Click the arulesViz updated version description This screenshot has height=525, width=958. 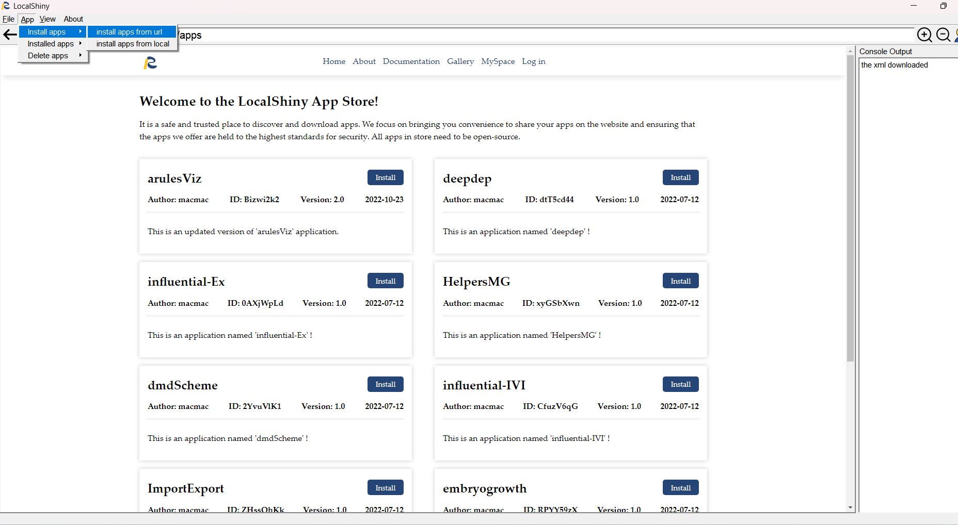243,232
